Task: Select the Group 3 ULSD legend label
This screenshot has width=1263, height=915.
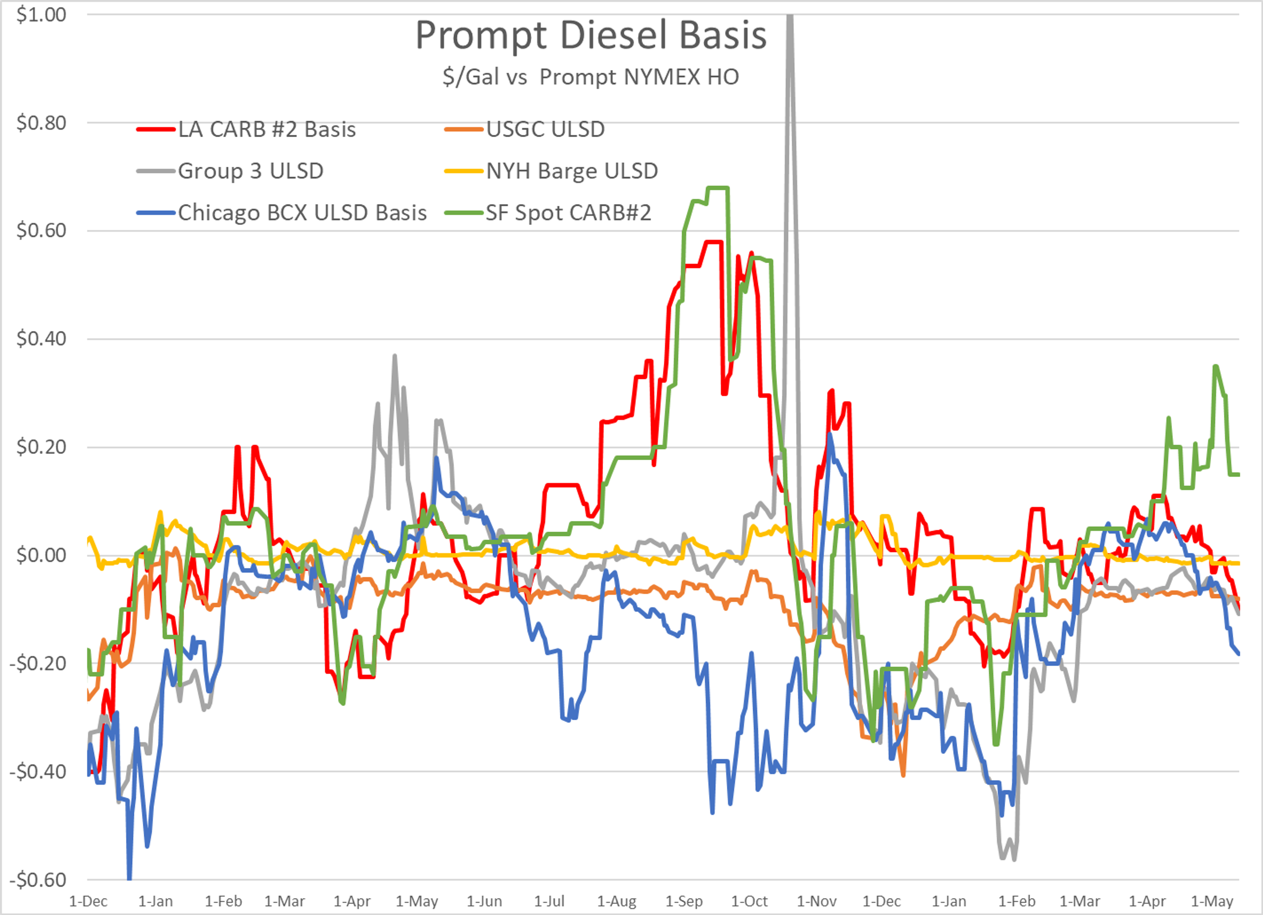Action: pos(251,171)
